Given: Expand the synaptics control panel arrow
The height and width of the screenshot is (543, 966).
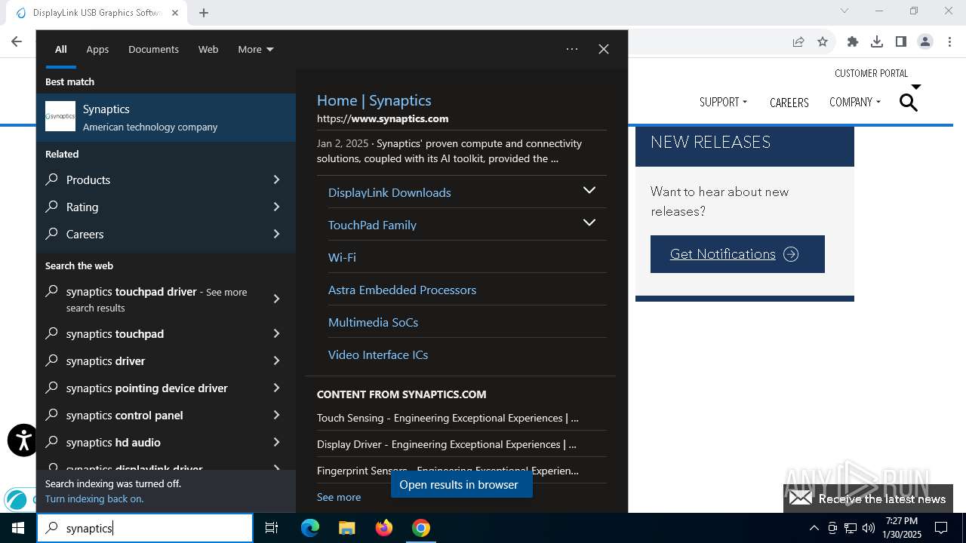Looking at the screenshot, I should coord(276,415).
